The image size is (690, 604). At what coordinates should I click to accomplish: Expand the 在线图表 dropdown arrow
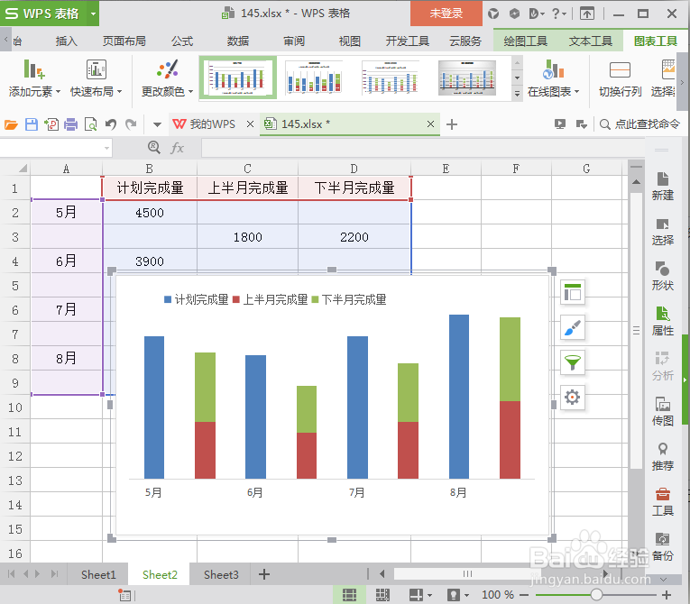[576, 92]
